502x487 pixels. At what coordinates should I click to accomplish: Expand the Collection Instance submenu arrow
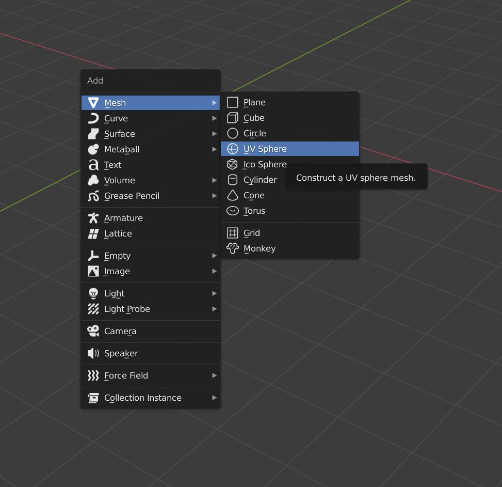pyautogui.click(x=214, y=398)
